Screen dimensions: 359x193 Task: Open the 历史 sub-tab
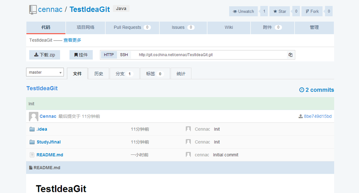(99, 74)
